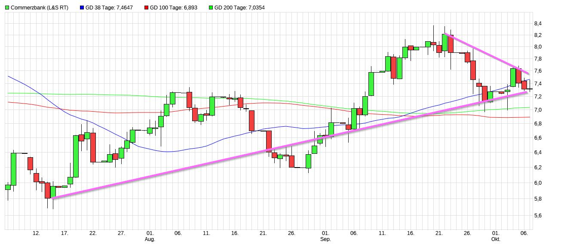Click the 8,2 price axis label
The height and width of the screenshot is (244, 561).
tap(538, 35)
